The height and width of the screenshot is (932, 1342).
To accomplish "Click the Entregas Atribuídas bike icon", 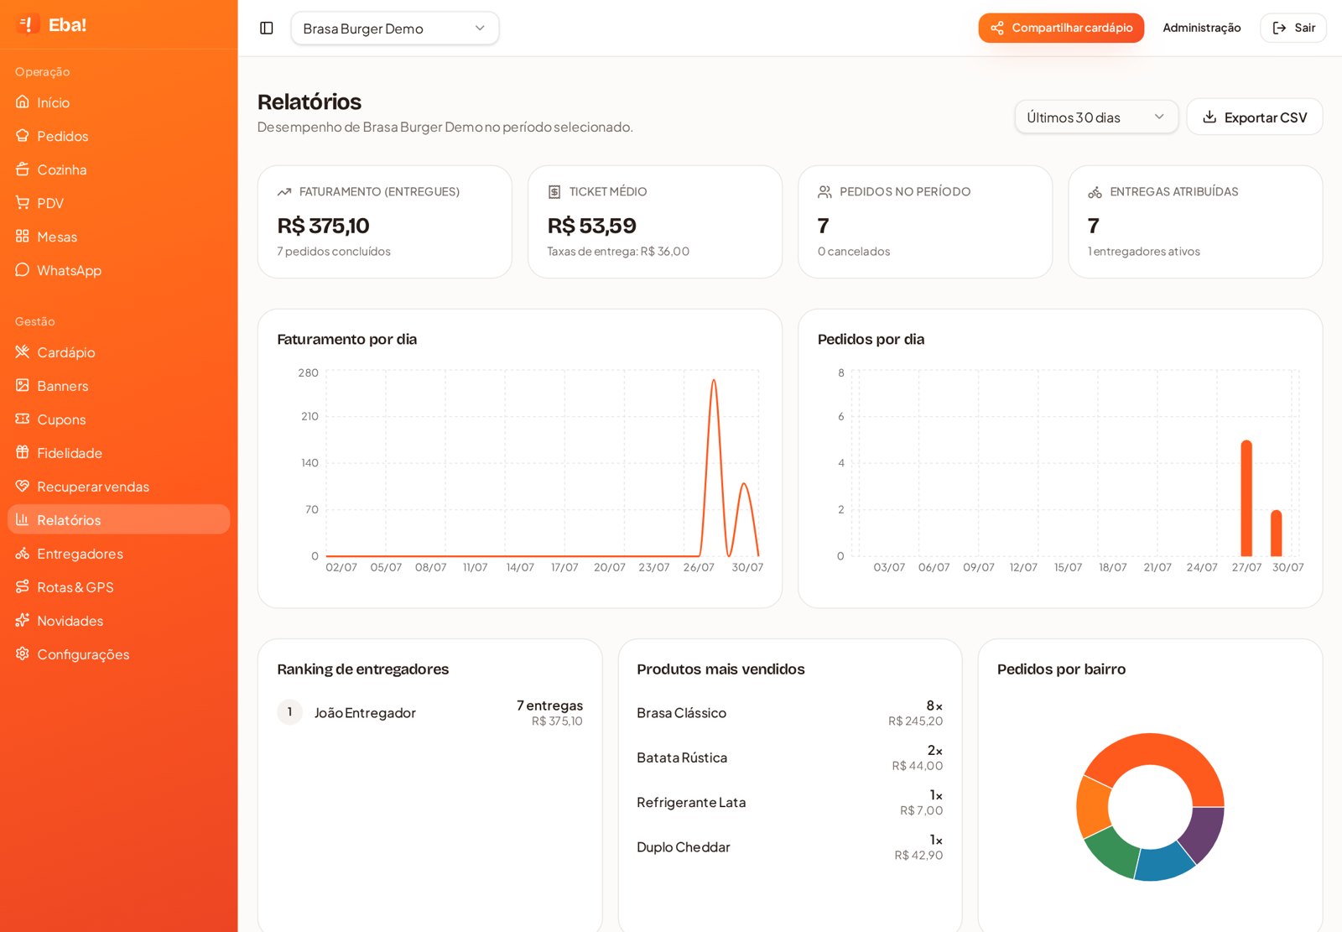I will [1095, 191].
